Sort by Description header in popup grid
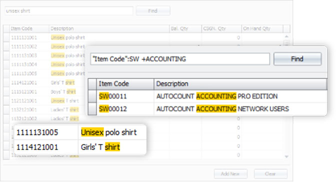Image resolution: width=336 pixels, height=182 pixels. (240, 84)
